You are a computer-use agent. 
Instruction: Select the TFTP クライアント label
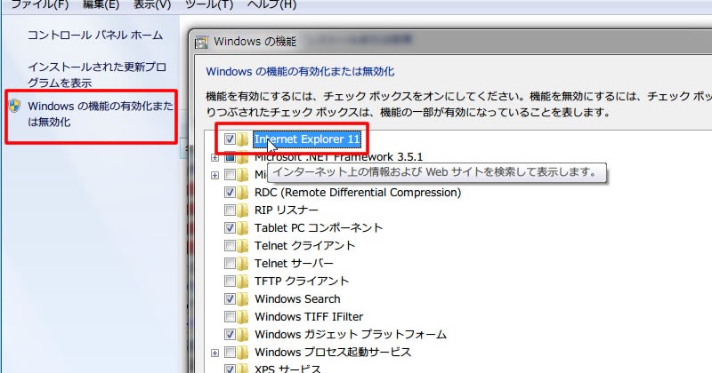click(x=302, y=281)
